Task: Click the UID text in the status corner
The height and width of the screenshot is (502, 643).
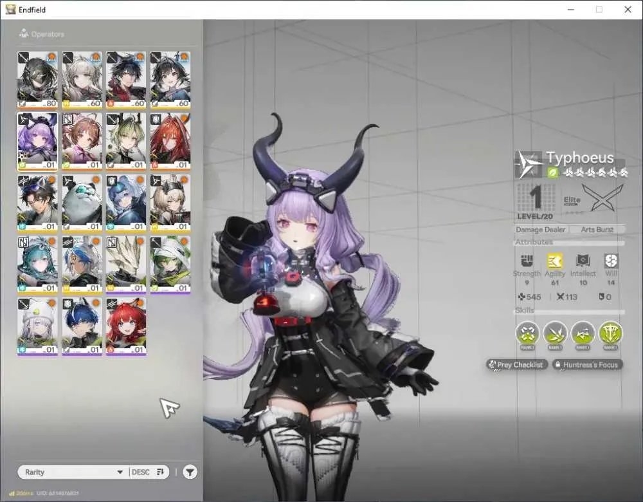Action: (x=57, y=493)
